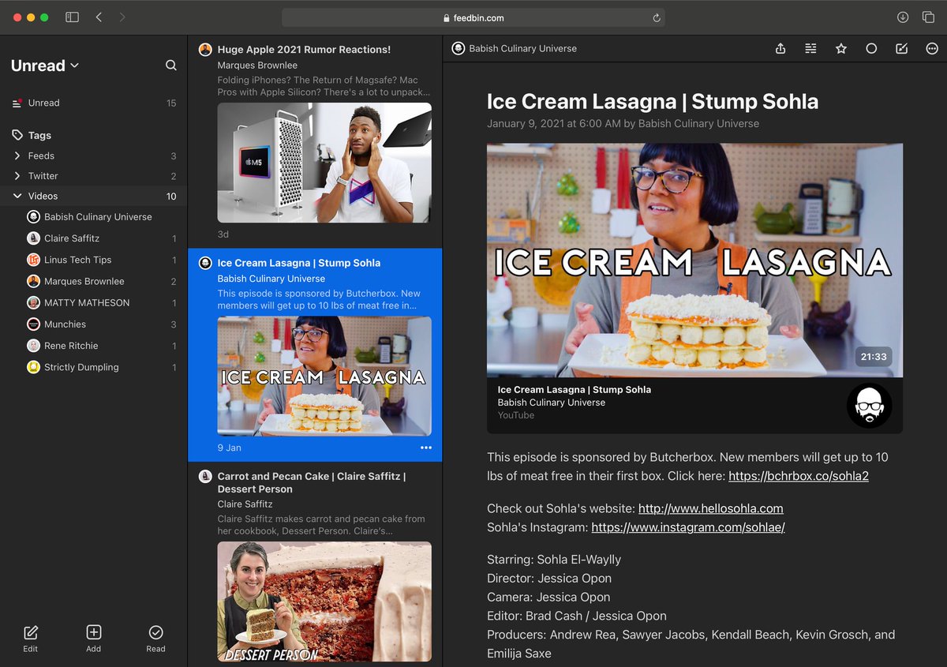Image resolution: width=947 pixels, height=667 pixels.
Task: Play the Ice Cream Lasagna video in article
Action: tap(694, 260)
